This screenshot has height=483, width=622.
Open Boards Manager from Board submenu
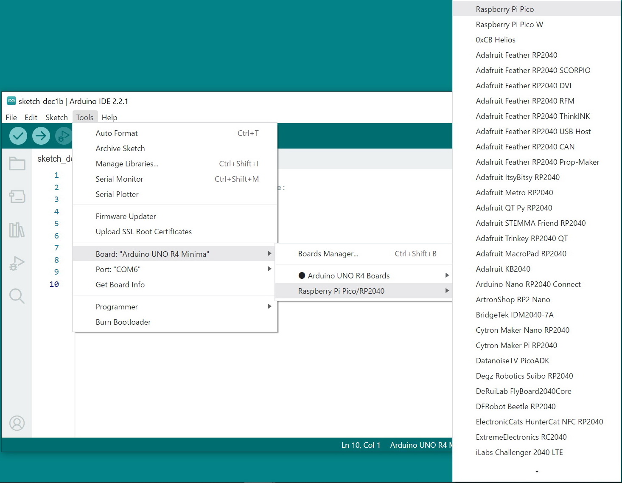pyautogui.click(x=364, y=254)
